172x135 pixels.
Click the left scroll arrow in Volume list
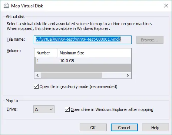coord(37,75)
